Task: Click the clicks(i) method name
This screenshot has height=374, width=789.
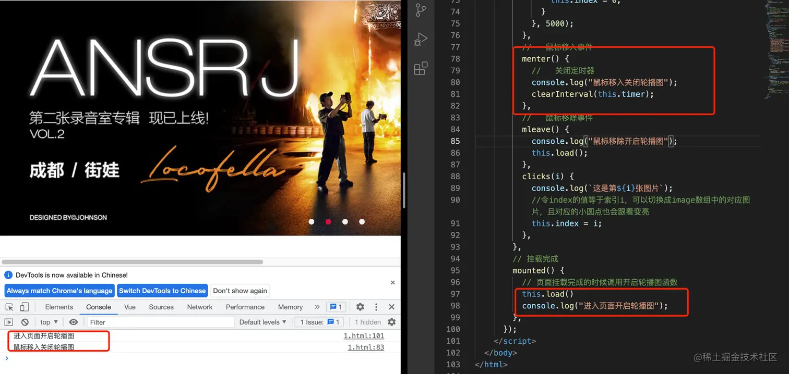Action: (543, 176)
